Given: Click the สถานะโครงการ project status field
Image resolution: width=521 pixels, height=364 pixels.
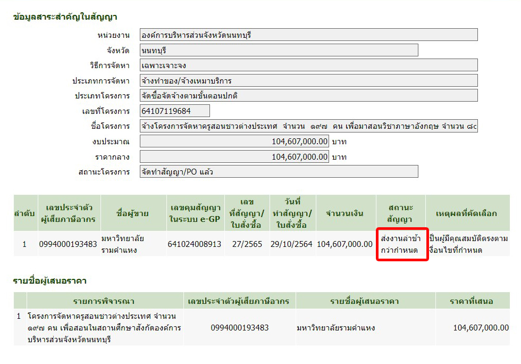Looking at the screenshot, I should (279, 172).
